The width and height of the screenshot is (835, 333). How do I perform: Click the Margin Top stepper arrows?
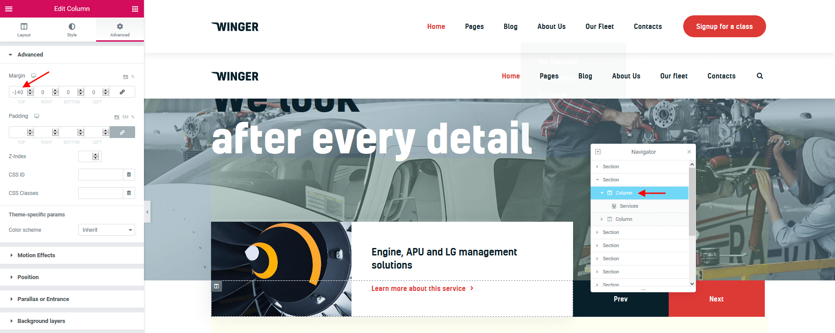(x=30, y=92)
